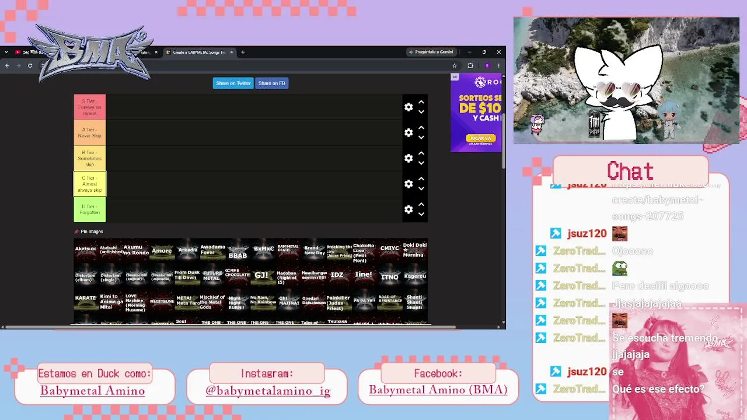747x420 pixels.
Task: Bookmark this page with the star icon
Action: click(x=455, y=65)
